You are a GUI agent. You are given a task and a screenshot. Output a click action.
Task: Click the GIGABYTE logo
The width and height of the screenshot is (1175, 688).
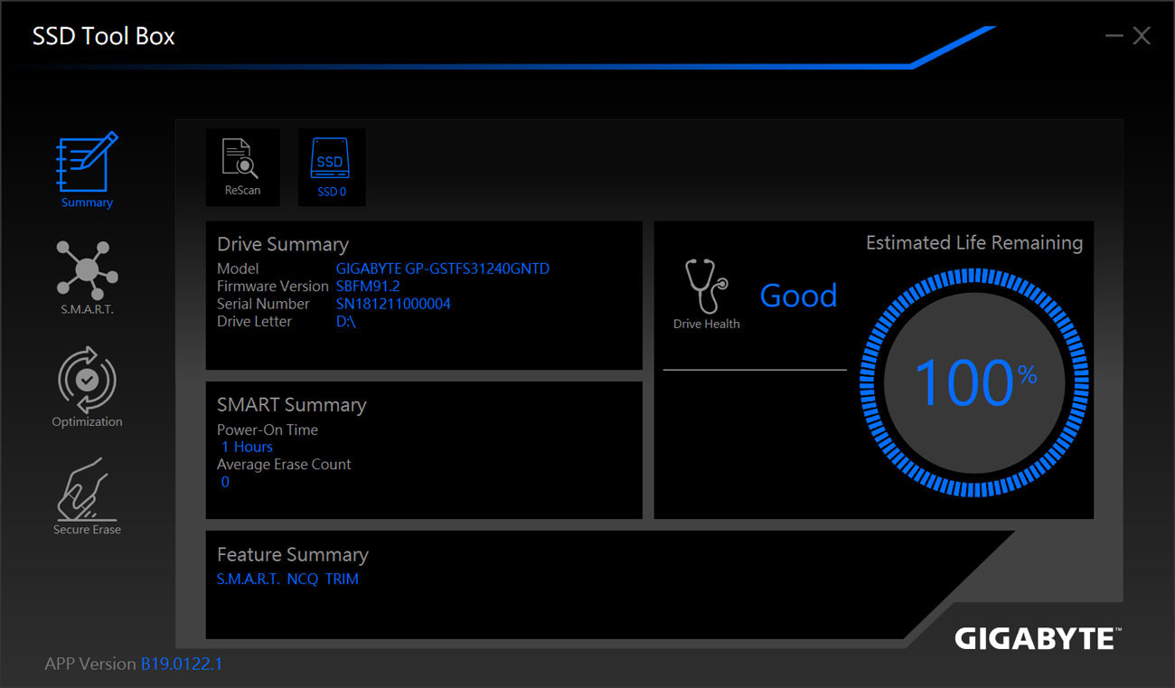[1036, 638]
